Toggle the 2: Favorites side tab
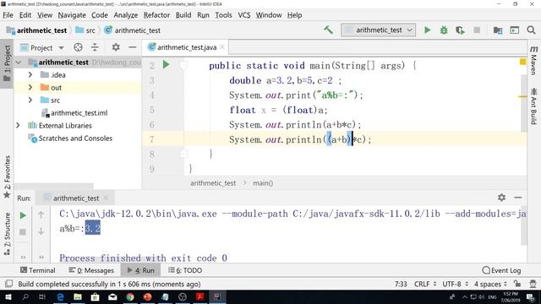This screenshot has height=304, width=541. click(x=7, y=176)
